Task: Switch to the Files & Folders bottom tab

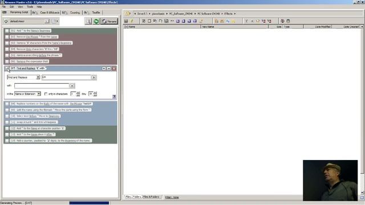Action: pyautogui.click(x=151, y=197)
